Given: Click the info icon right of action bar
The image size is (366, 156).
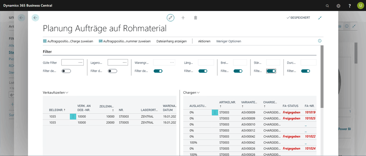Looking at the screenshot, I should pyautogui.click(x=320, y=41).
